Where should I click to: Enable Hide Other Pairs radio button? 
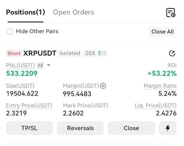coord(10,31)
